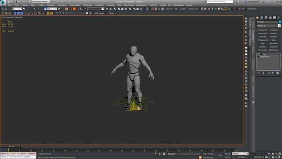Click the TurboSmooth modifier button
The height and width of the screenshot is (159, 282).
(263, 30)
